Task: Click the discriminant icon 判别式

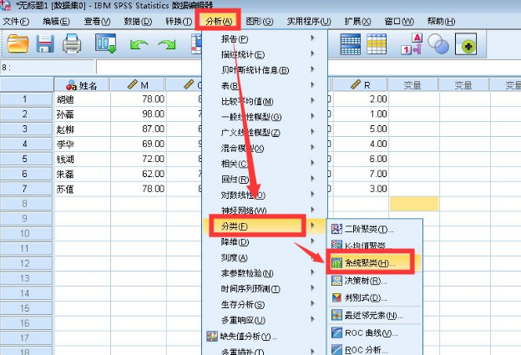Action: (336, 297)
